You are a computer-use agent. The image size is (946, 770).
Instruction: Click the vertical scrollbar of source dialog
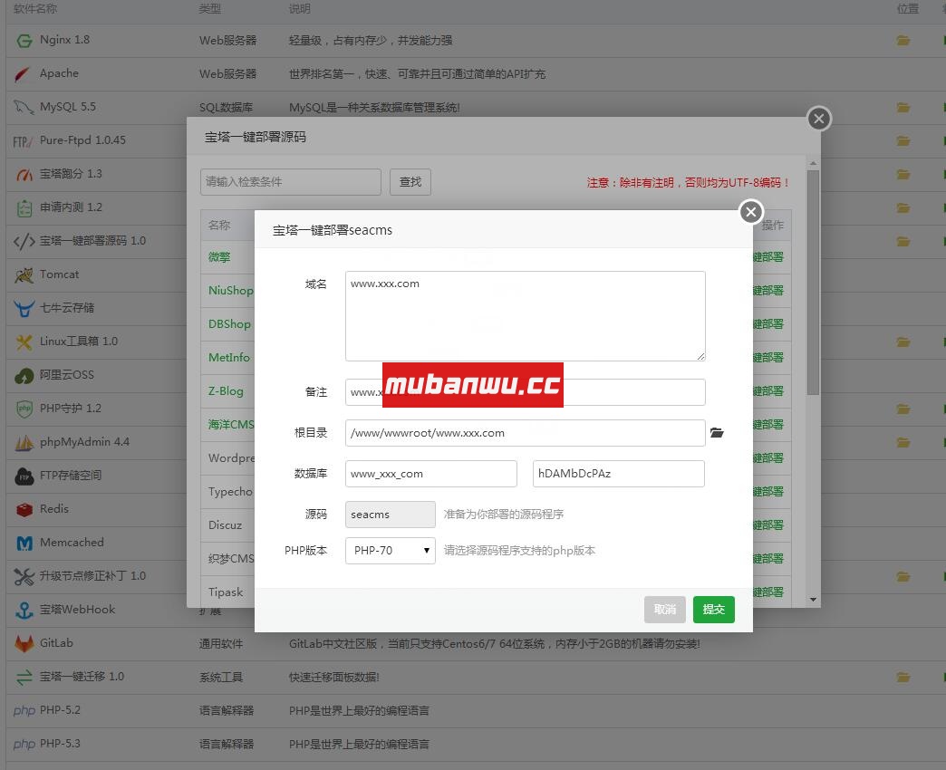click(813, 283)
